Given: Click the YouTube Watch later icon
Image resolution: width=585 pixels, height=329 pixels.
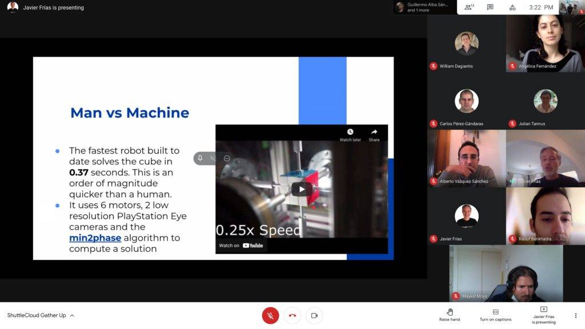Looking at the screenshot, I should tap(350, 135).
